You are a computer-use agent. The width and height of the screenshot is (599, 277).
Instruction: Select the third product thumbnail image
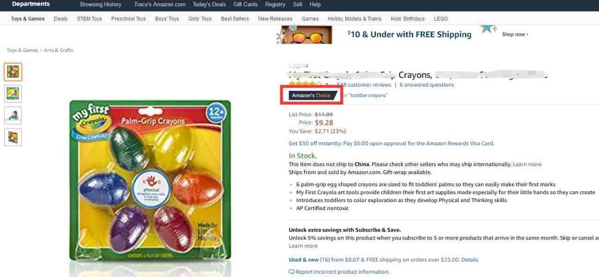coord(13,116)
